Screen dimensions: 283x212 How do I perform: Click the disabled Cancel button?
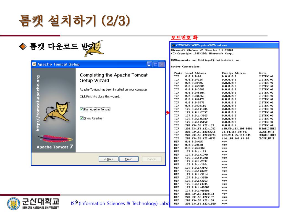tap(152, 159)
